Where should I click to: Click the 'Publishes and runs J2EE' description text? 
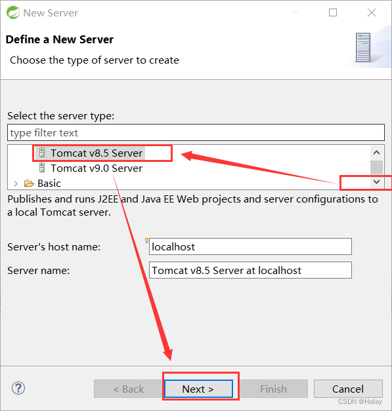coord(193,206)
